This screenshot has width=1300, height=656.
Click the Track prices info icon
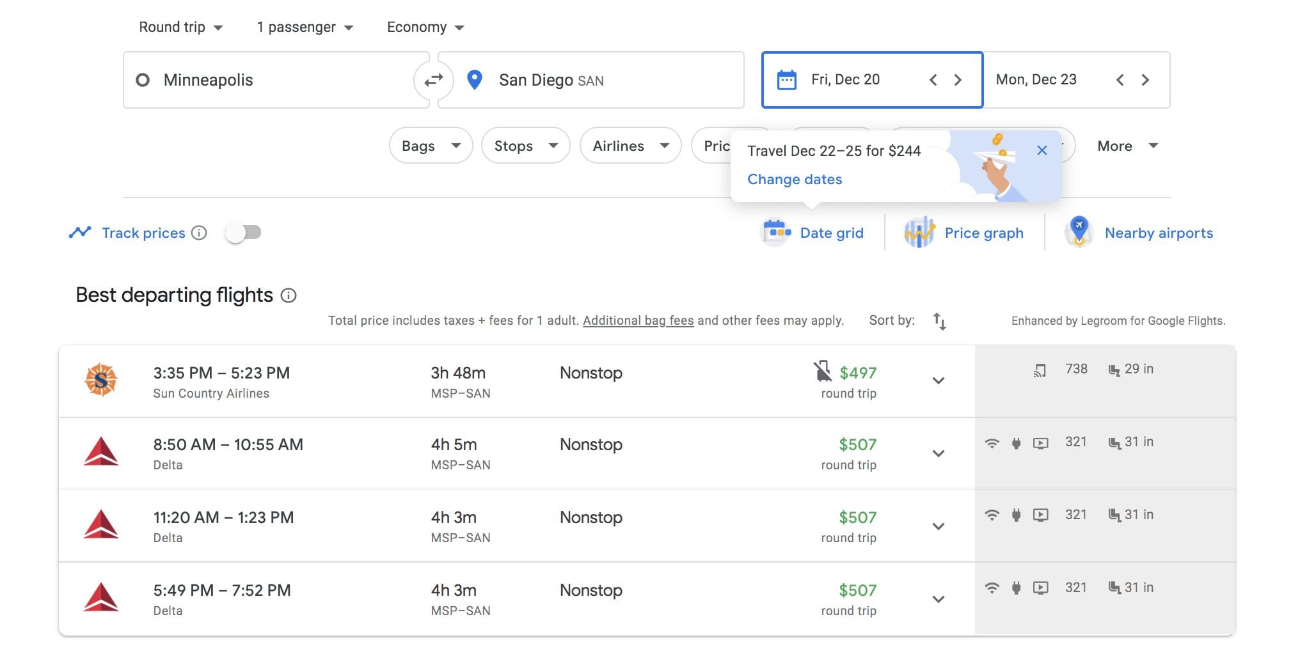point(200,233)
